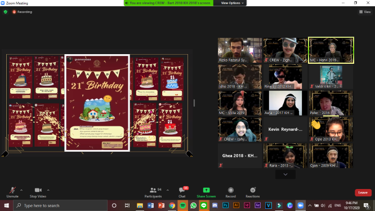Open the Windows Start menu

6,205
